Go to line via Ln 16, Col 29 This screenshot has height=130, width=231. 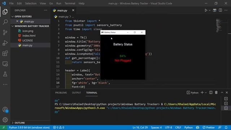140,127
